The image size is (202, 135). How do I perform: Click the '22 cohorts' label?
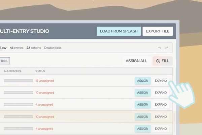click(34, 48)
